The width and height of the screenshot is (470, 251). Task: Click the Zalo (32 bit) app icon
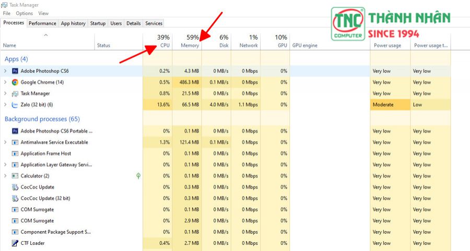(15, 105)
